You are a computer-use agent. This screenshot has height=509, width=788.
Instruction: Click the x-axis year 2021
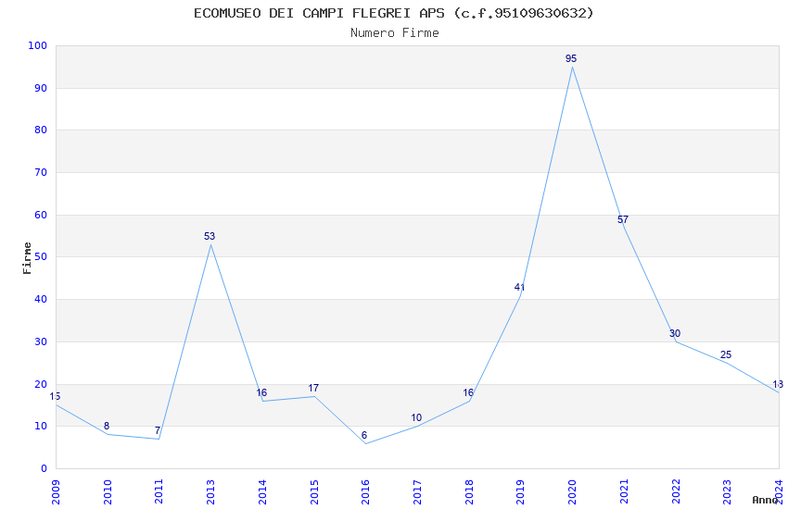624,491
